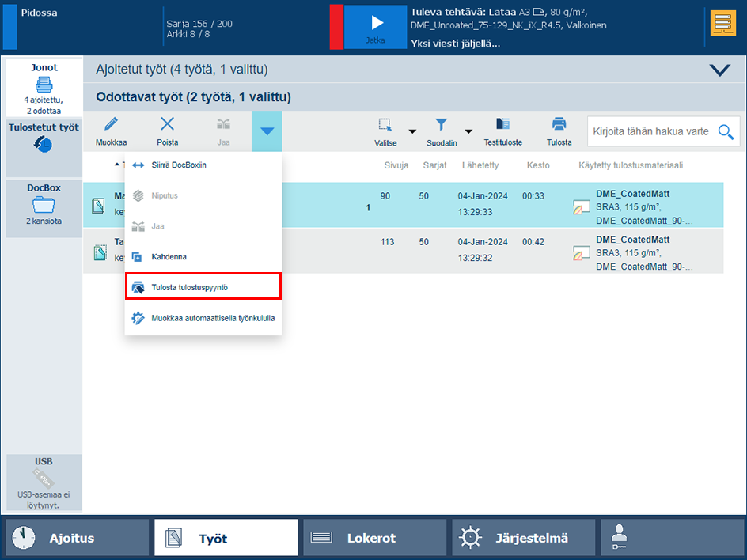Click the Sarja 156 / 200 counter
This screenshot has width=747, height=560.
199,24
